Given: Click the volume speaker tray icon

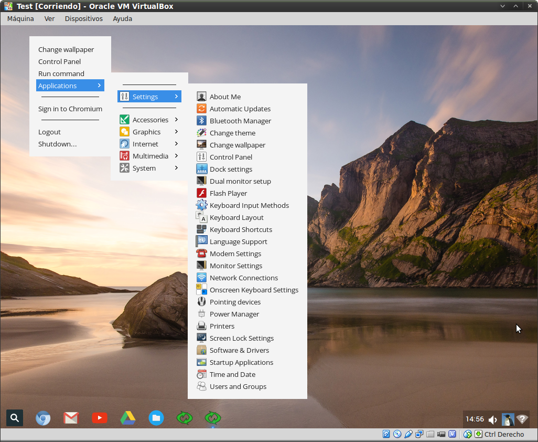Looking at the screenshot, I should click(x=492, y=419).
